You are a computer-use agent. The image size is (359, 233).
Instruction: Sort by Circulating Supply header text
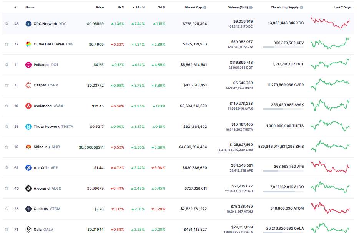click(x=284, y=7)
